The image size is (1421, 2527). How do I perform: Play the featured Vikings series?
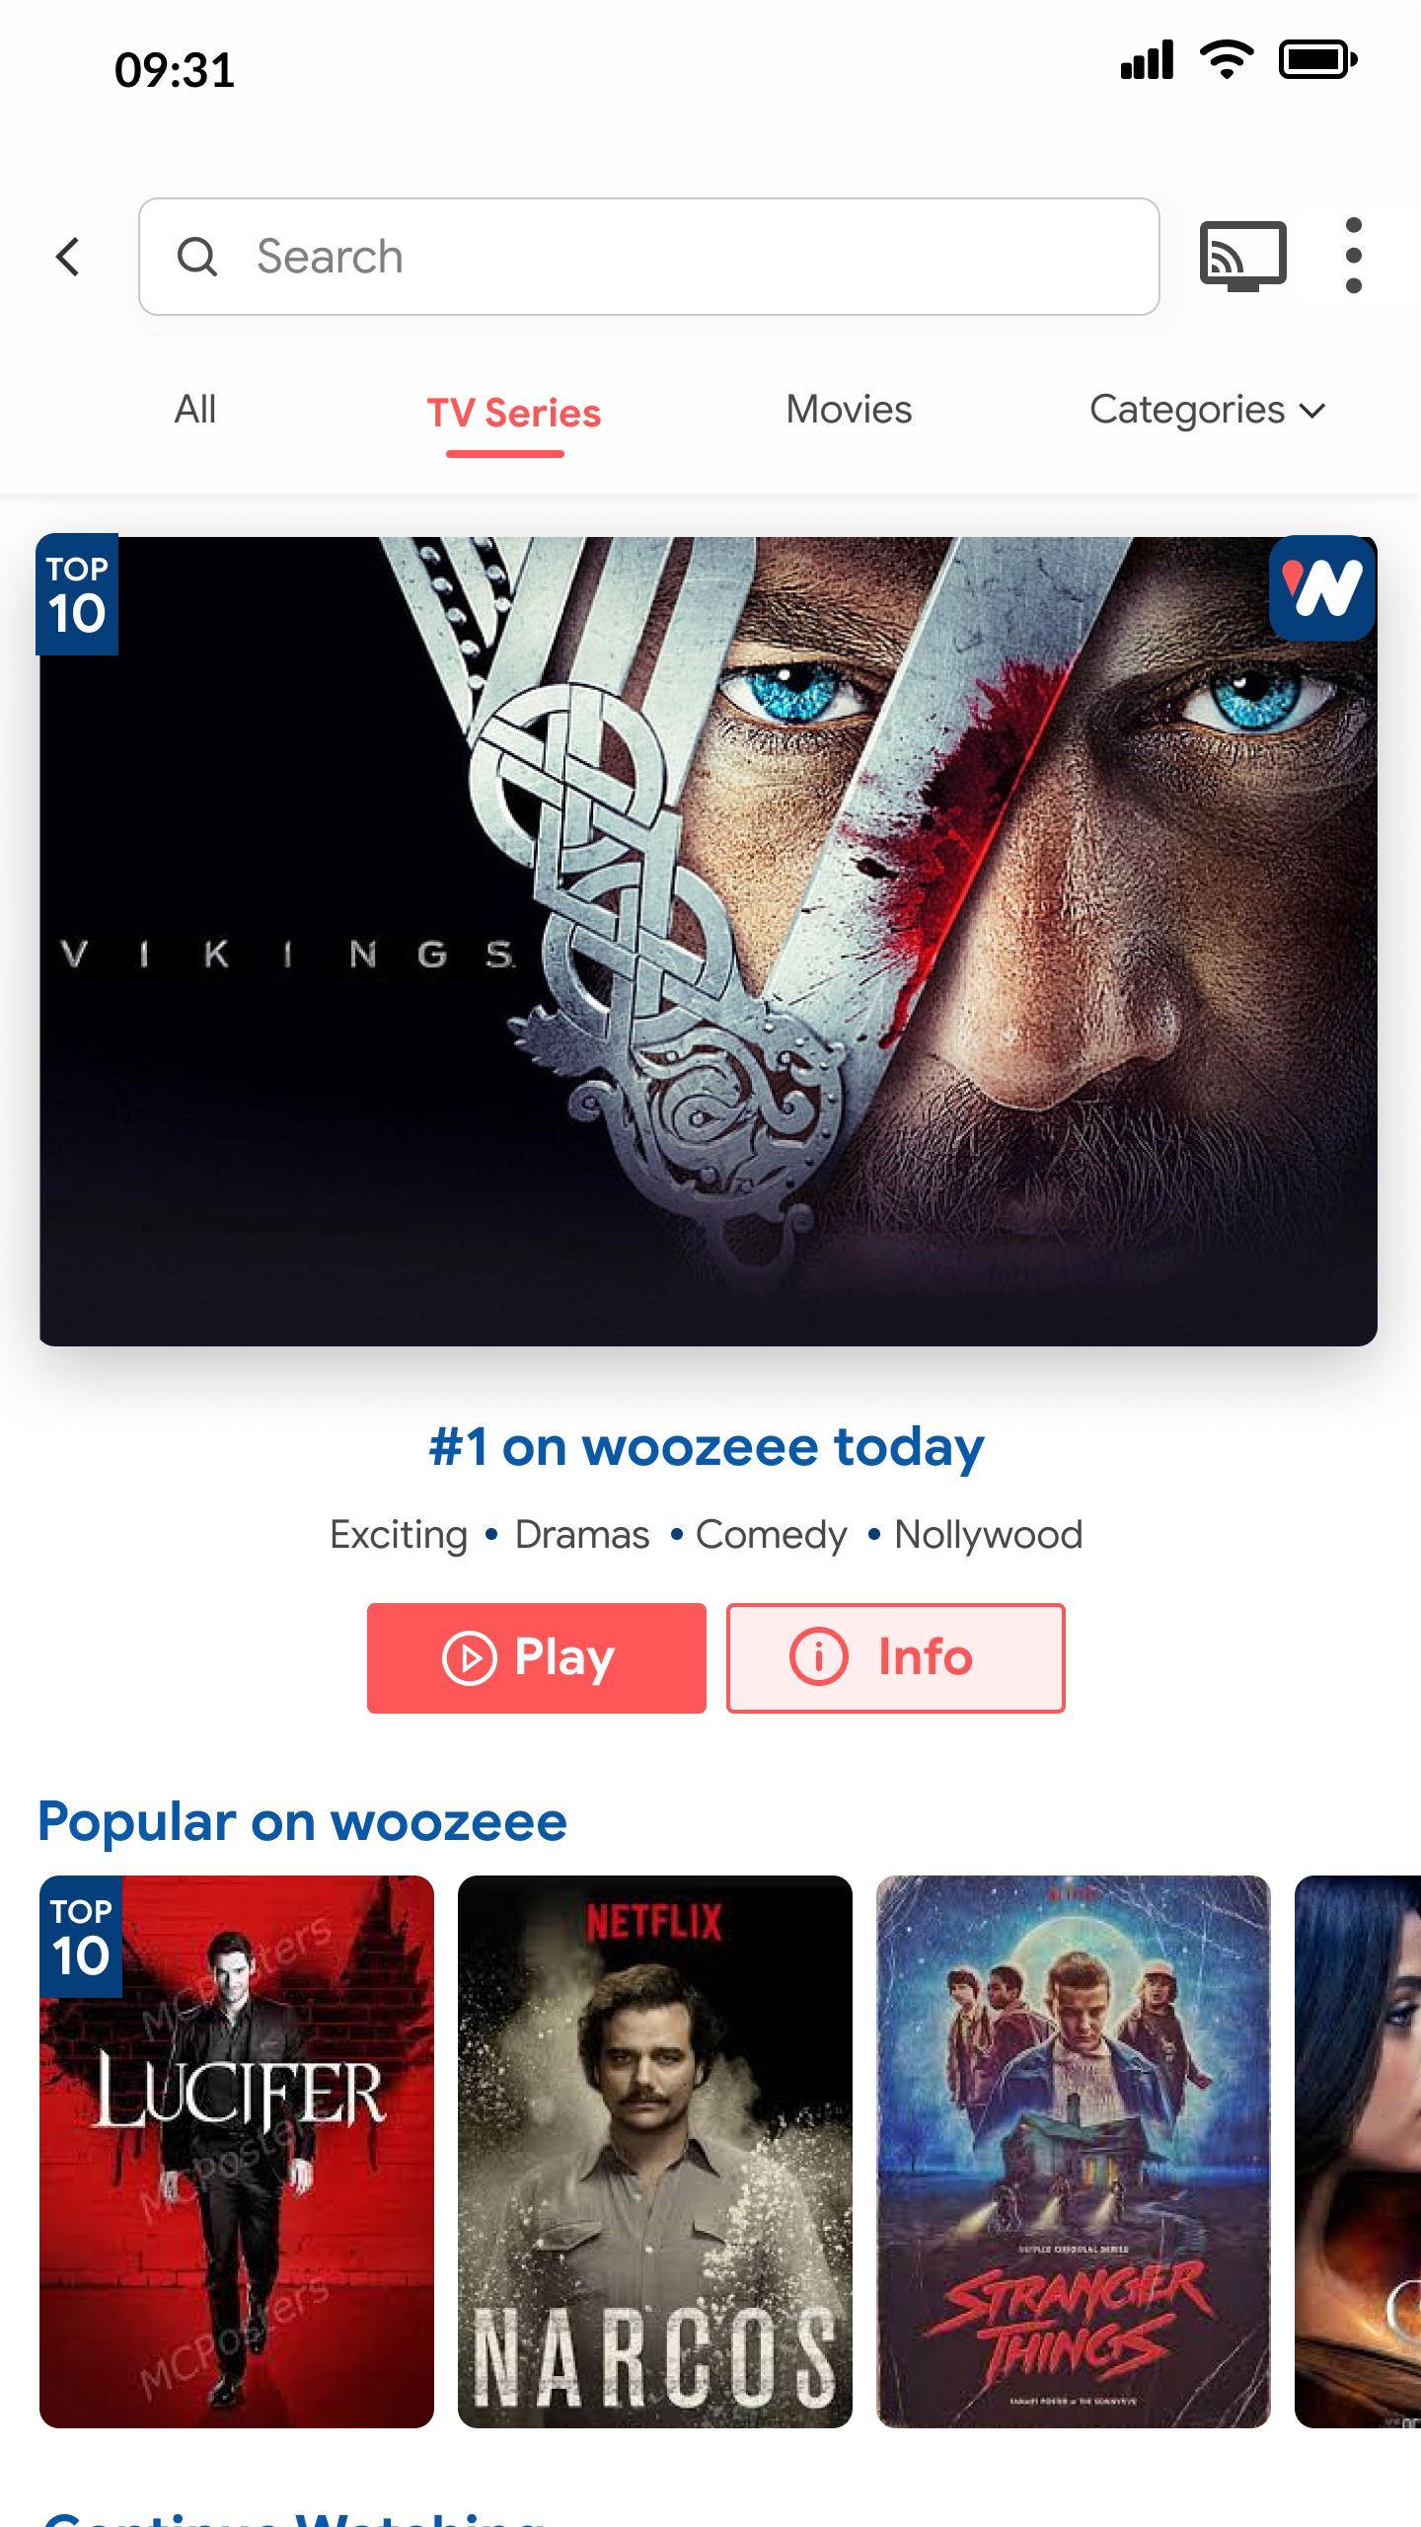(536, 1657)
